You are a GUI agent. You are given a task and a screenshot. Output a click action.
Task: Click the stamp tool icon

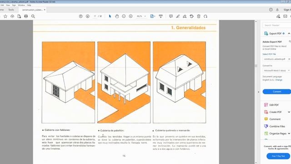[192, 16]
